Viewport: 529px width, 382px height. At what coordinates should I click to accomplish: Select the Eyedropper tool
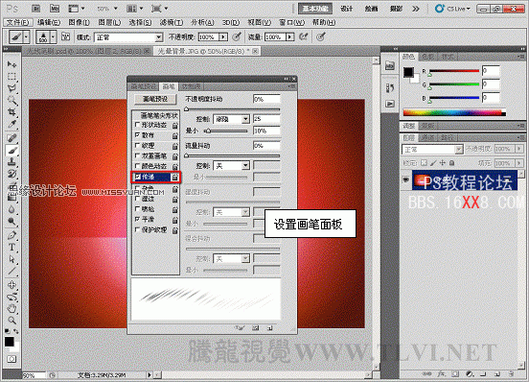click(x=11, y=124)
